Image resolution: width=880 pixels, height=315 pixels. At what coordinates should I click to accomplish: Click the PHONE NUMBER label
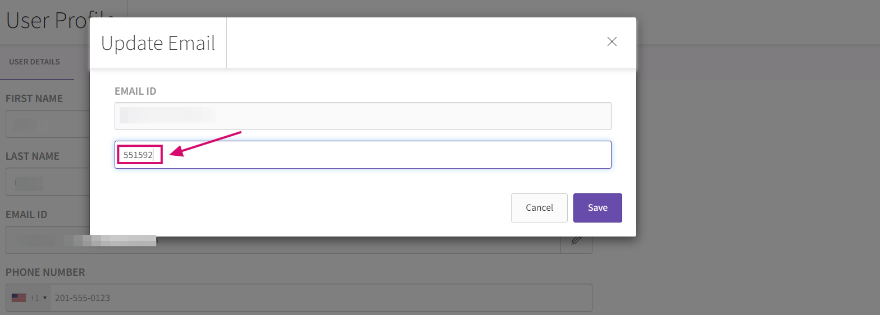coord(45,272)
